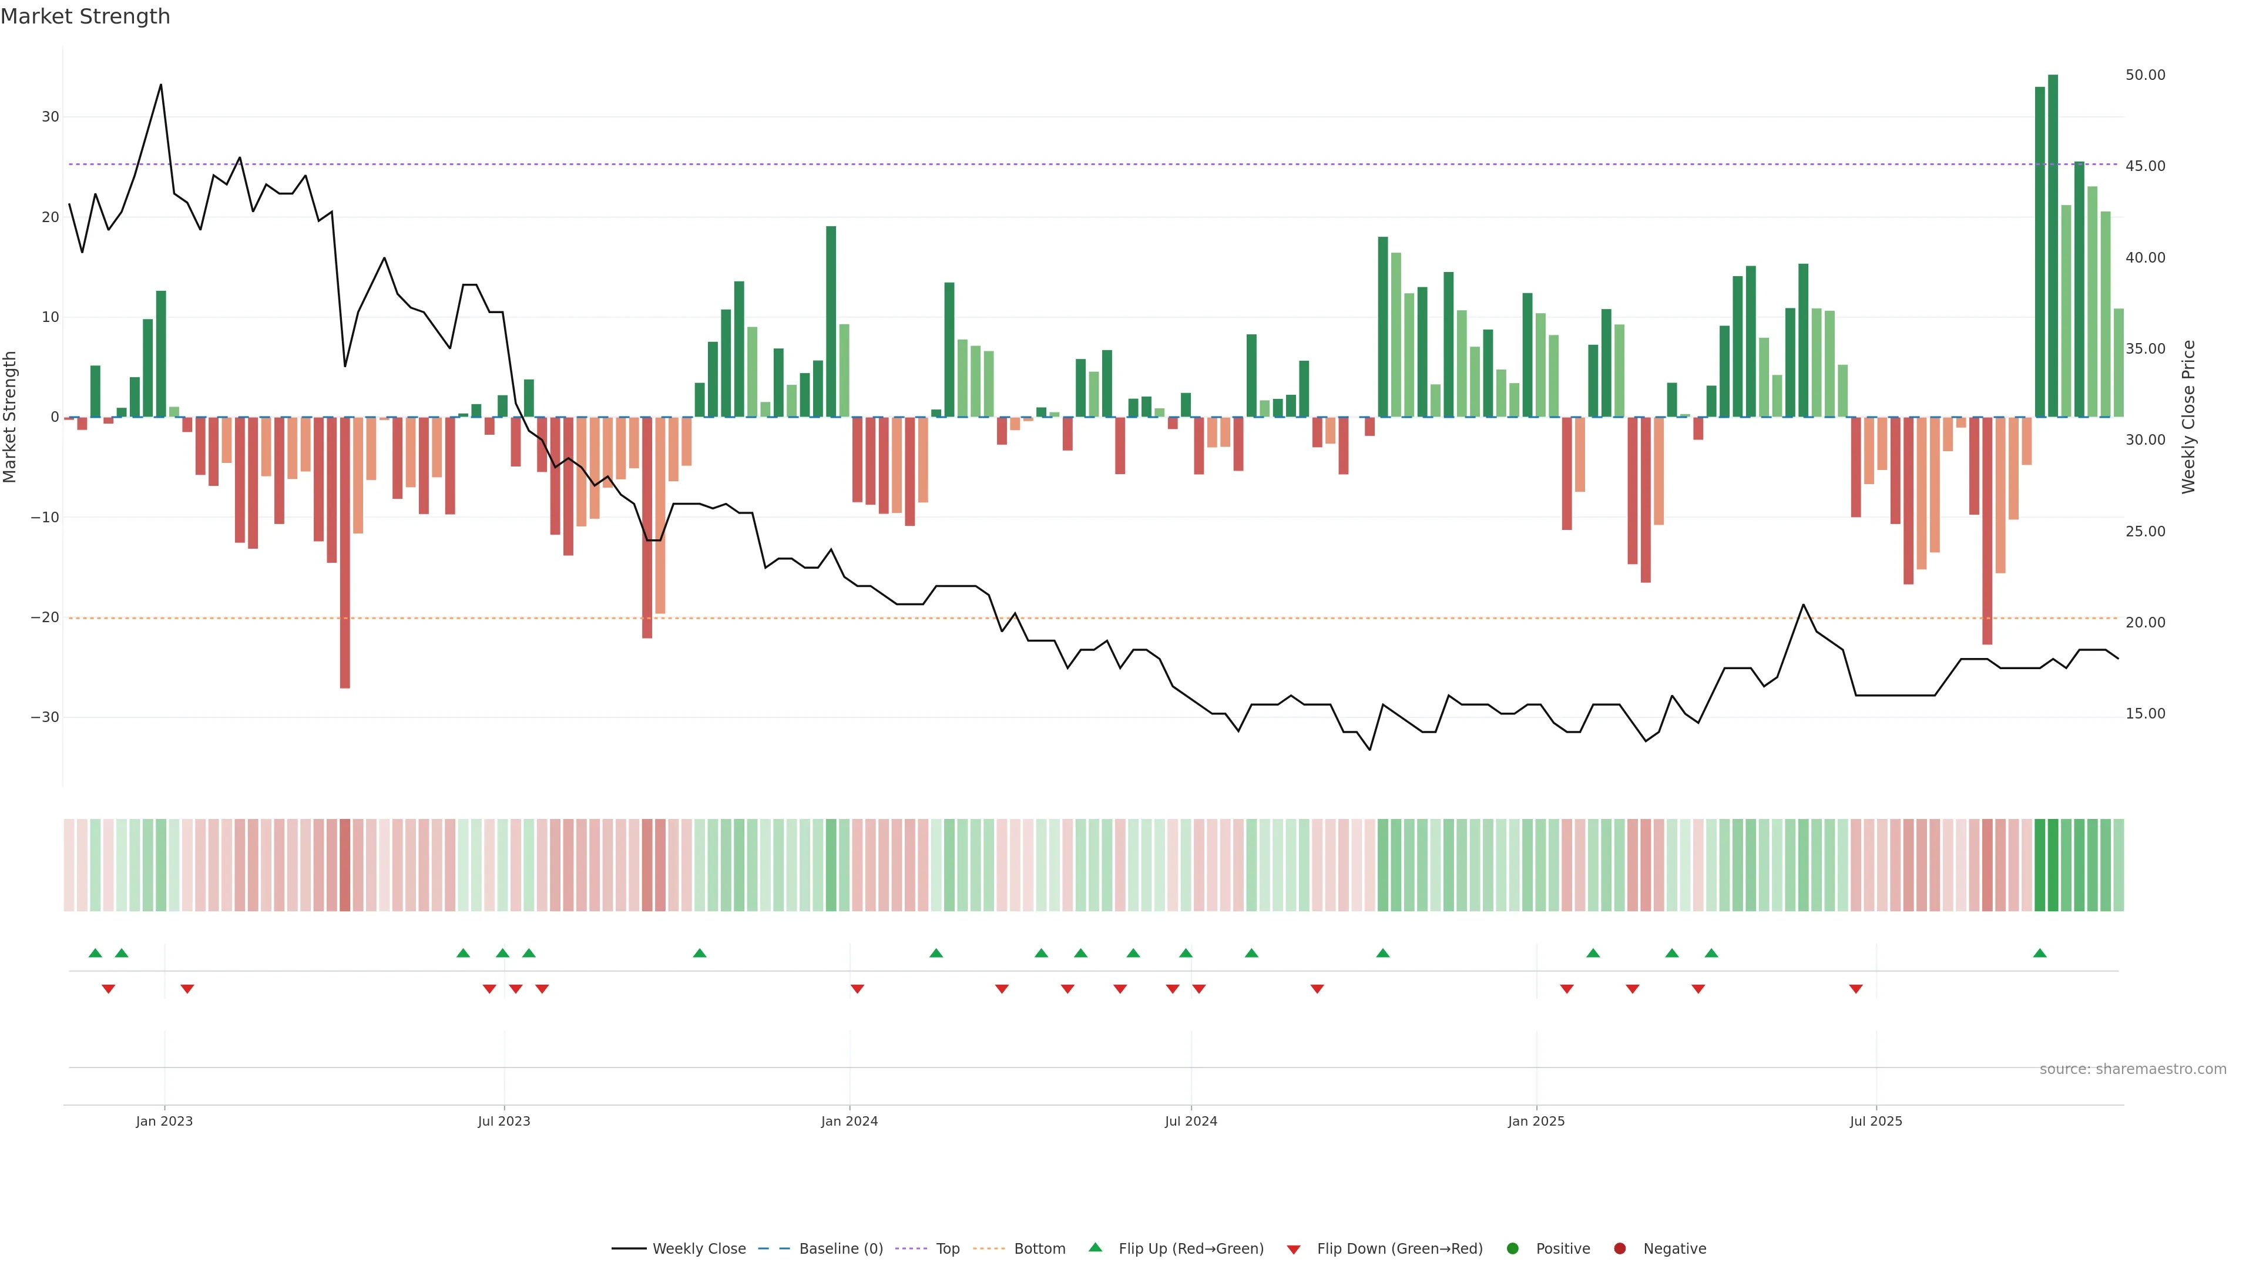Click the deepest red bar below -20

[x=345, y=552]
